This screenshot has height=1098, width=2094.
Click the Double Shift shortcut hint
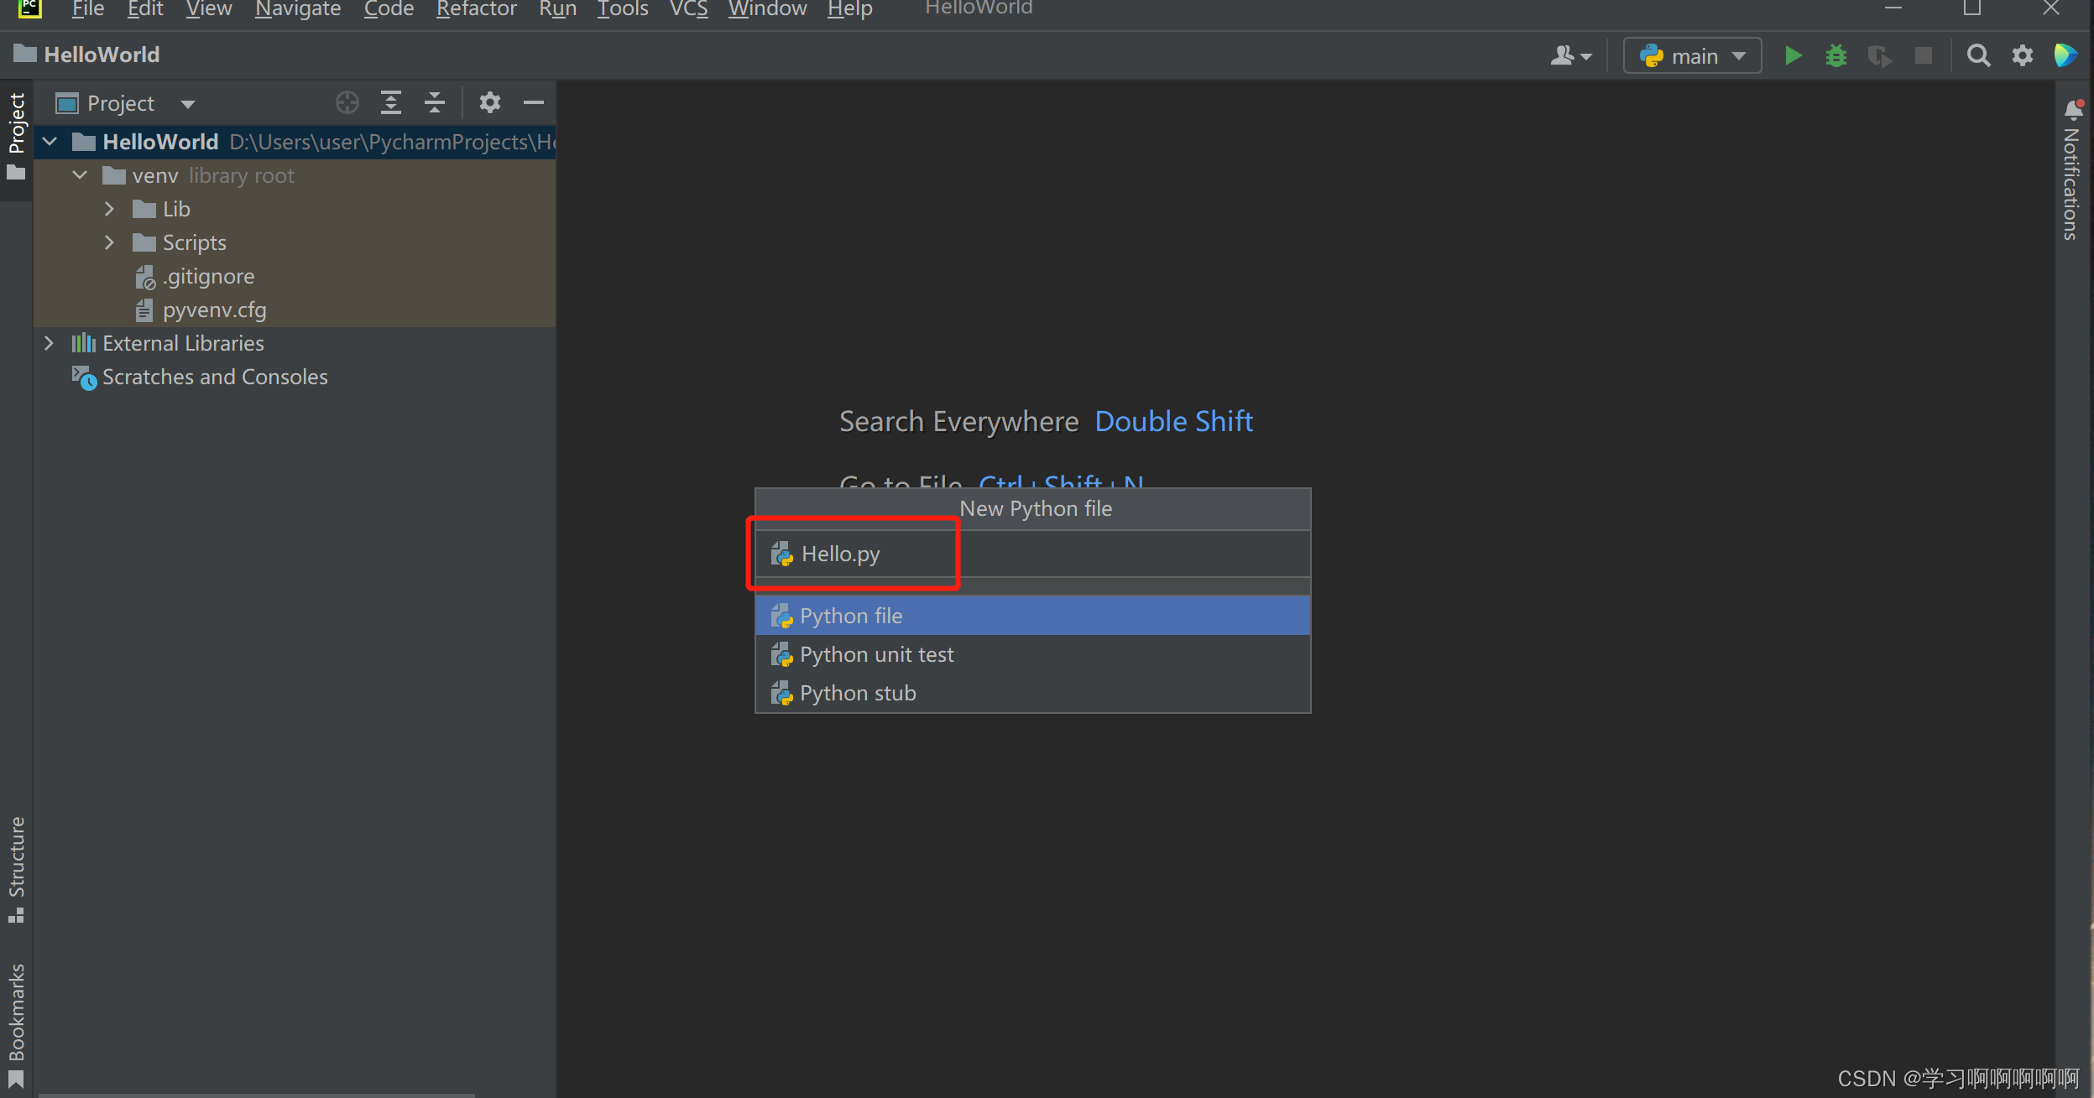1173,421
